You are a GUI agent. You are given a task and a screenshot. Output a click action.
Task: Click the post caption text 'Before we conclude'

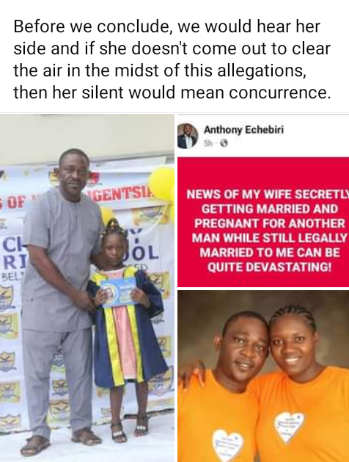pyautogui.click(x=172, y=59)
